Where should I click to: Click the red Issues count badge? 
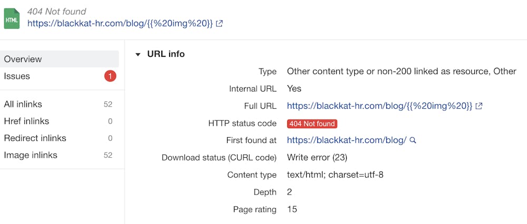click(110, 76)
